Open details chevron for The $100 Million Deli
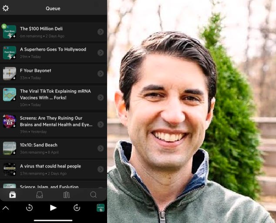The height and width of the screenshot is (223, 276). 101,32
